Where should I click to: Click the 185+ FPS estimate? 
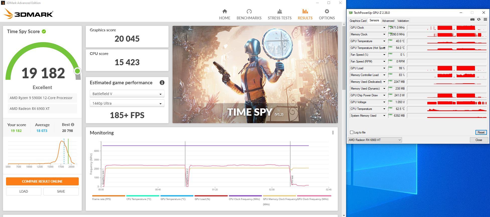pyautogui.click(x=127, y=115)
